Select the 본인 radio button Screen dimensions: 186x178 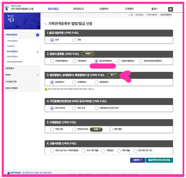52,40
